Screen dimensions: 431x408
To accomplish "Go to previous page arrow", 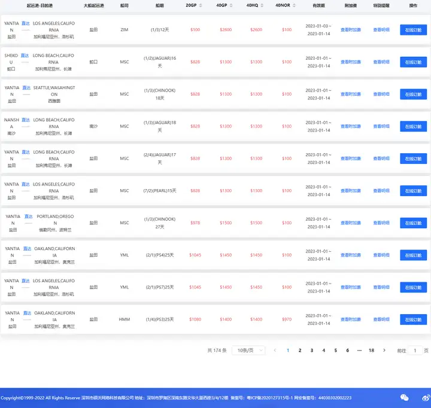I will tap(275, 351).
